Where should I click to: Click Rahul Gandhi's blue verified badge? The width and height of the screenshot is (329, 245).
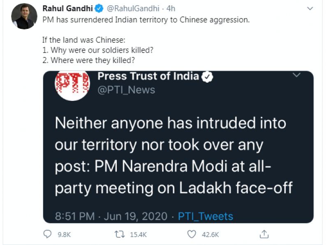click(99, 9)
